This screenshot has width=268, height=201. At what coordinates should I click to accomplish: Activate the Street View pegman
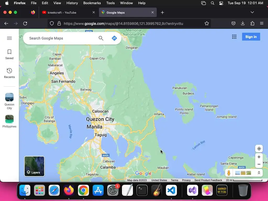[x=229, y=173]
